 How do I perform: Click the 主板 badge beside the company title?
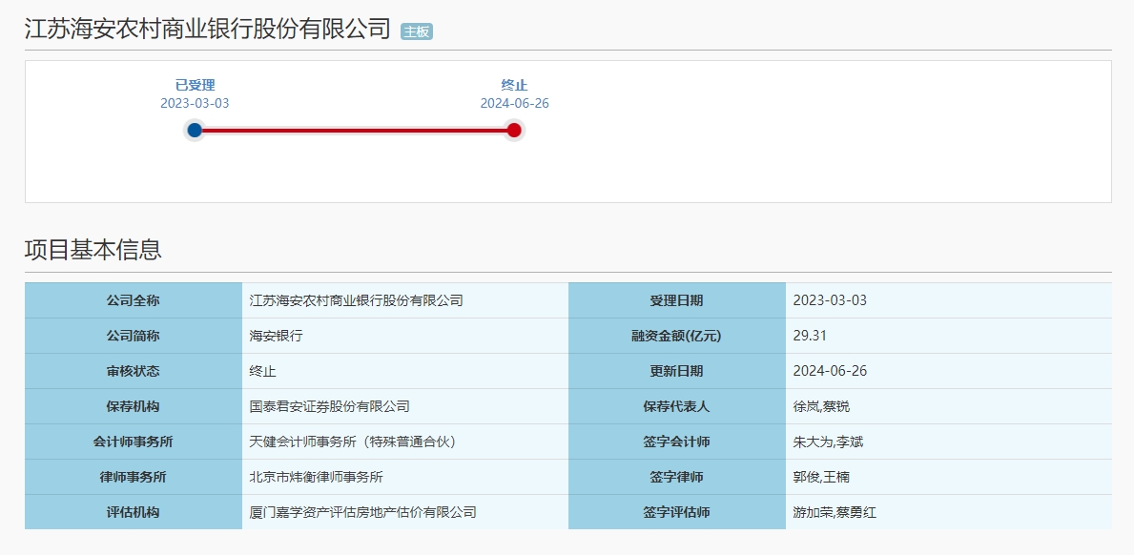(x=417, y=31)
